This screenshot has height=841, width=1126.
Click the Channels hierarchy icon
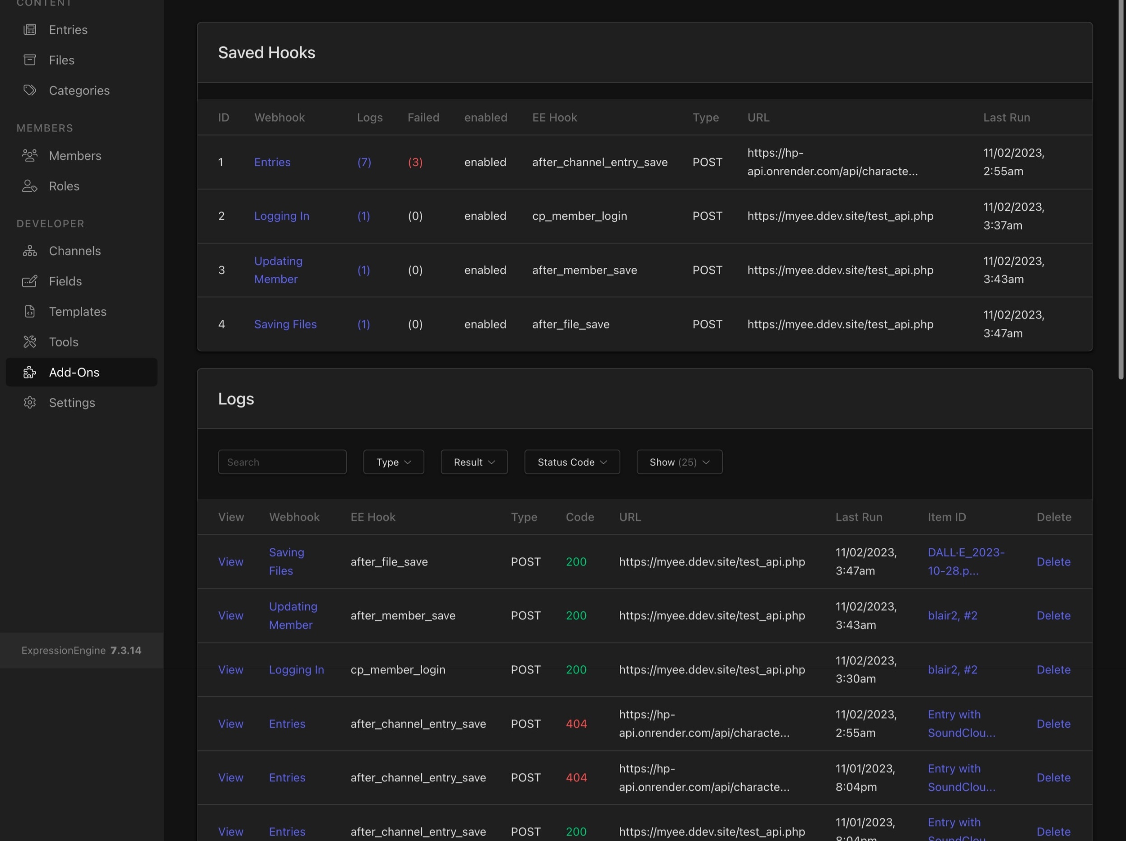pos(30,251)
